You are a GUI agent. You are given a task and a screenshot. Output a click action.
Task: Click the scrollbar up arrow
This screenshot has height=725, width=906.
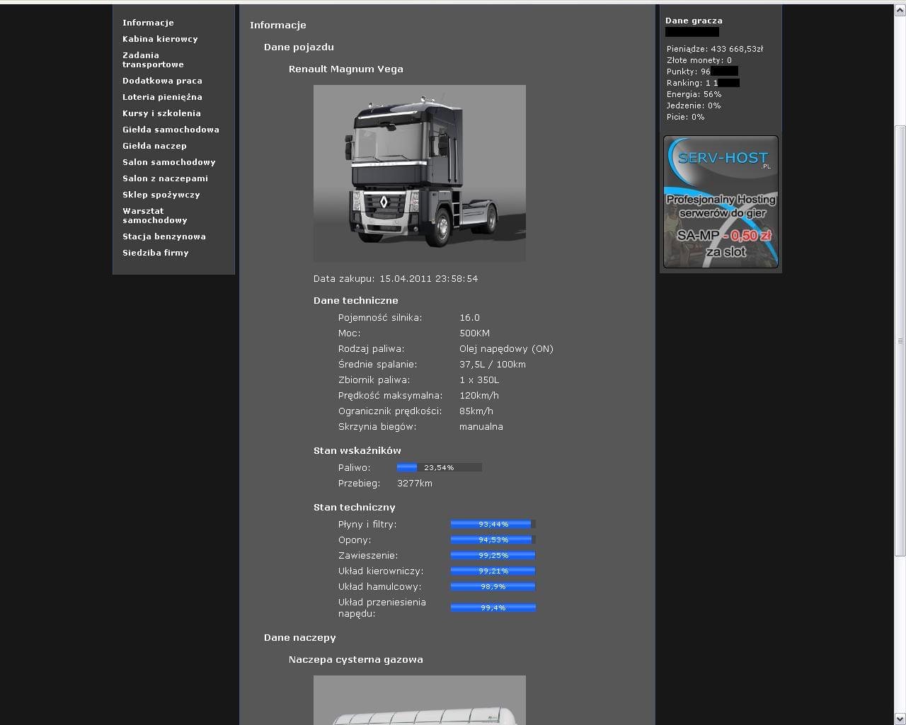900,10
